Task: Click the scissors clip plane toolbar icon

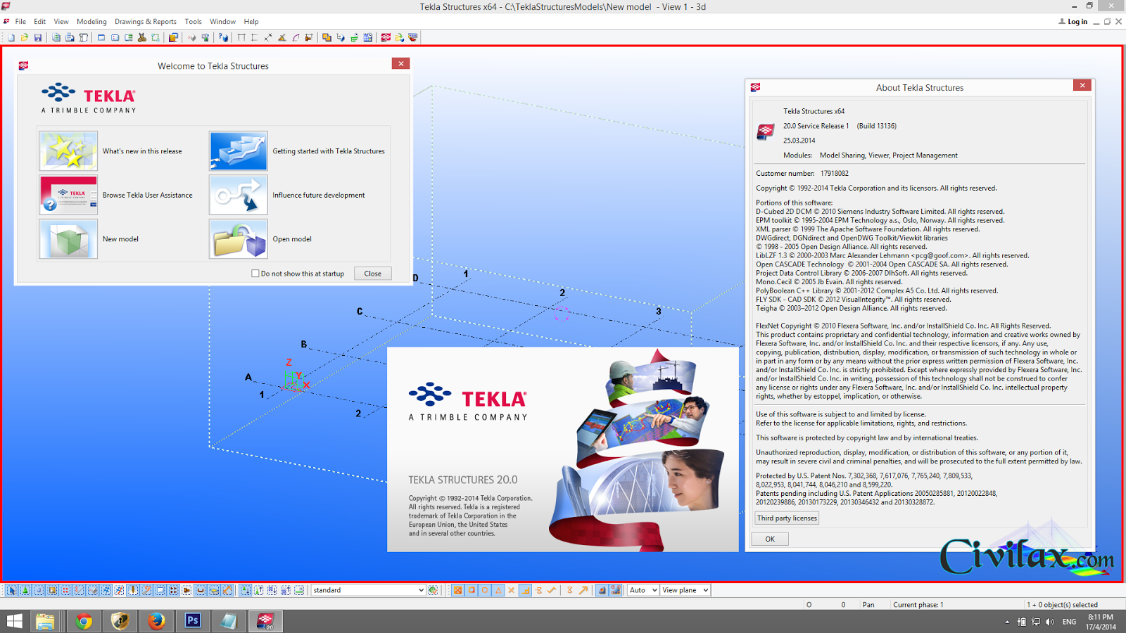Action: point(142,38)
